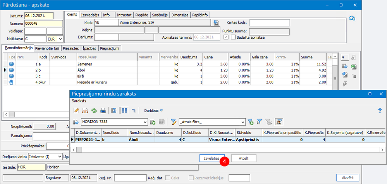Click the Atcelt button

243,158
